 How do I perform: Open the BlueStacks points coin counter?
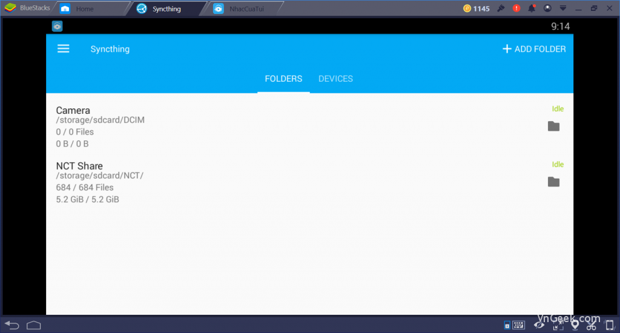tap(477, 8)
